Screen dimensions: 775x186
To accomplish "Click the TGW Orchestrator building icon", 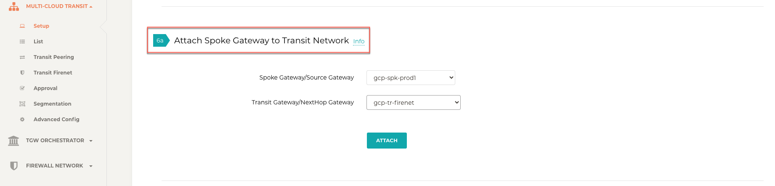I will coord(13,141).
